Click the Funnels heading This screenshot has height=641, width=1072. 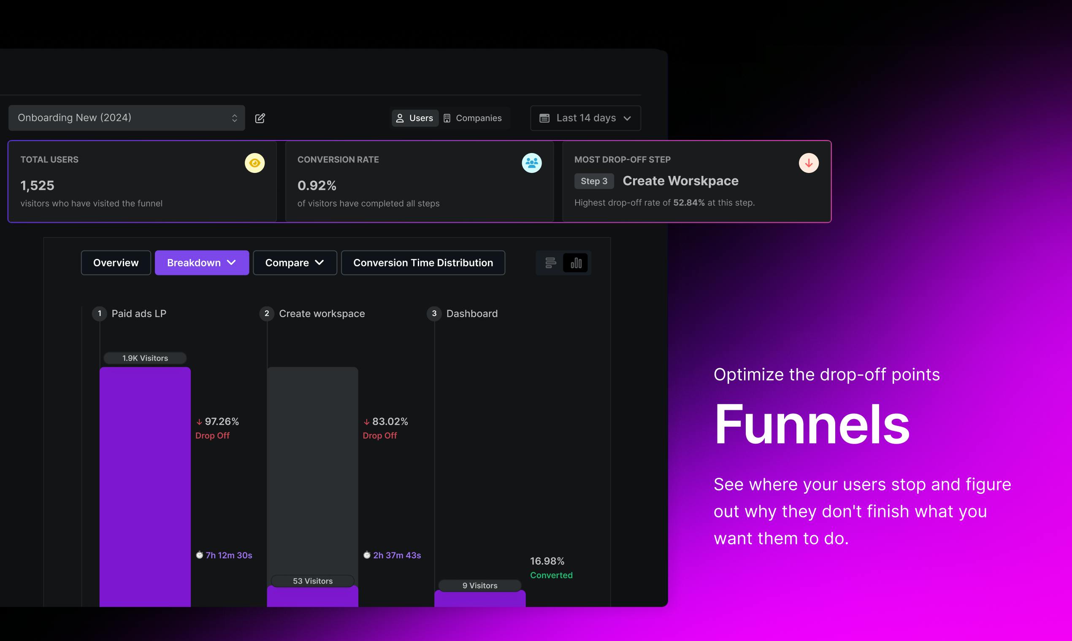tap(812, 424)
